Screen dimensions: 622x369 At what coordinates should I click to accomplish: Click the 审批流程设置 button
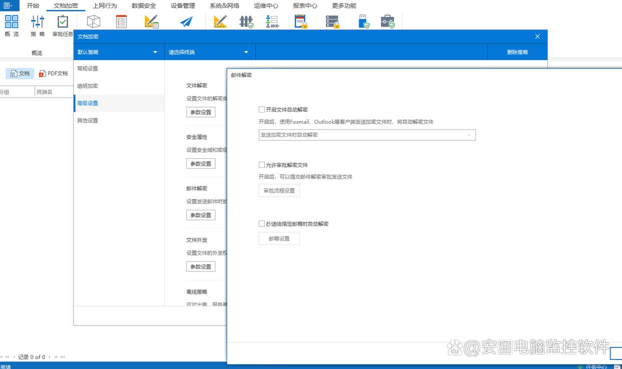(279, 190)
